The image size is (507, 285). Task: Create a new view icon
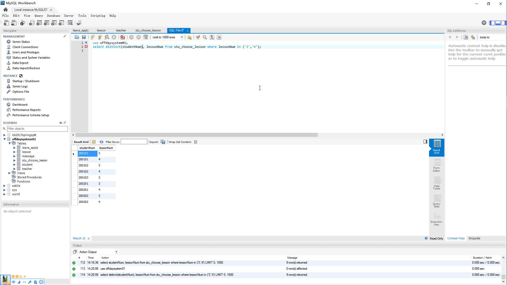point(46,23)
